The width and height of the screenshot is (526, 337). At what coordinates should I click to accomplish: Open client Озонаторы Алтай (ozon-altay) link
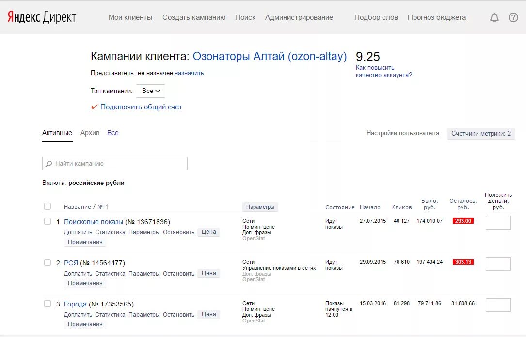coord(270,56)
